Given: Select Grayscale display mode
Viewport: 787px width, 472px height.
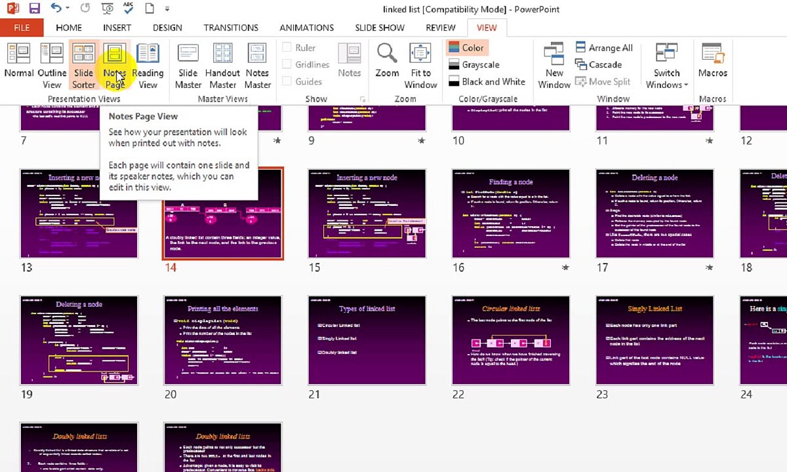Looking at the screenshot, I should pos(474,64).
